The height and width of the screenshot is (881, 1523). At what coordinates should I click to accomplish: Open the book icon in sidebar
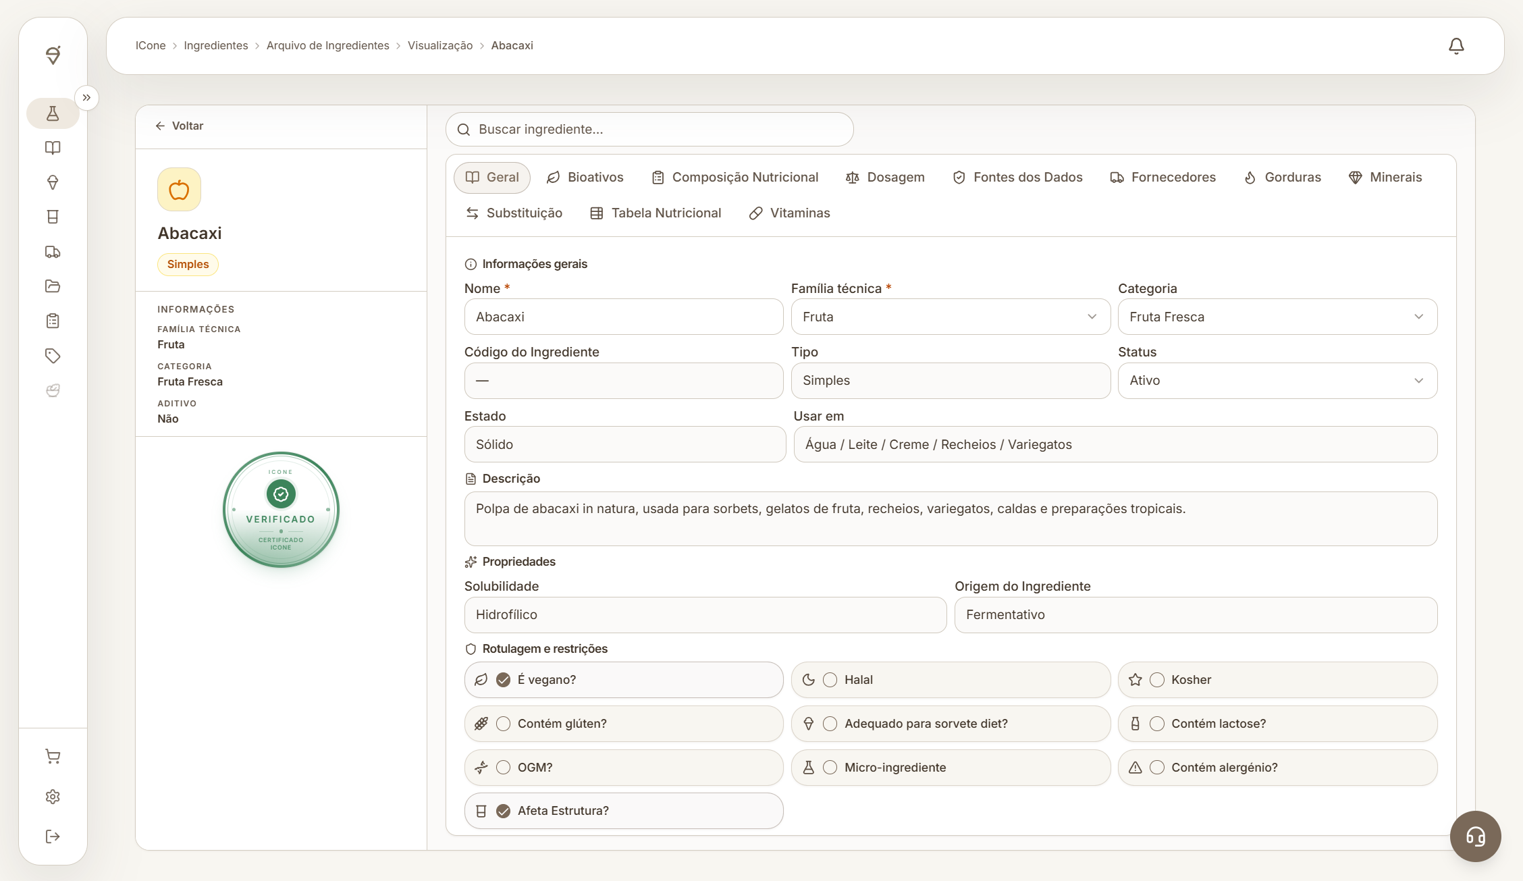tap(53, 148)
